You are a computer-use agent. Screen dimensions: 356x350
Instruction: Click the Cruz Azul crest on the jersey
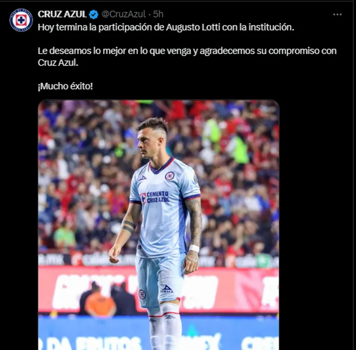pos(169,176)
